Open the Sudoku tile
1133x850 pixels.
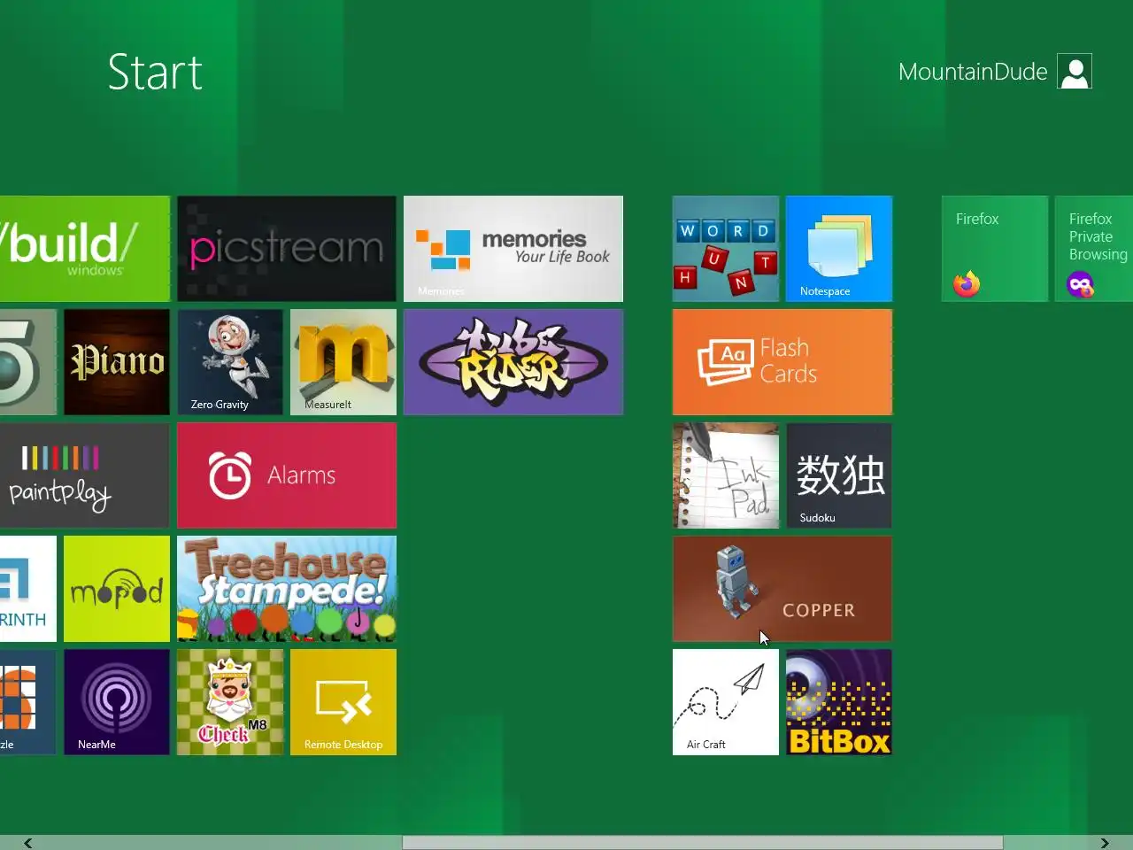point(839,475)
